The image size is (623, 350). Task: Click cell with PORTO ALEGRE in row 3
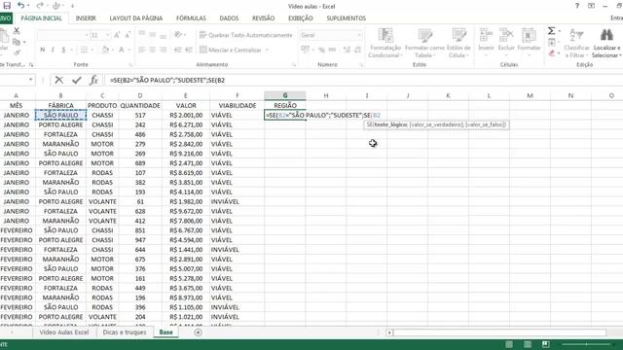60,124
